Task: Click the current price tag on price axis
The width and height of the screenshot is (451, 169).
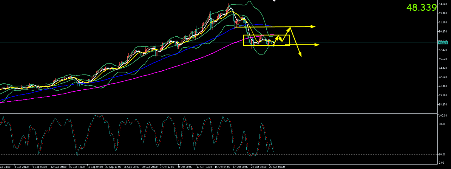Action: [x=442, y=43]
